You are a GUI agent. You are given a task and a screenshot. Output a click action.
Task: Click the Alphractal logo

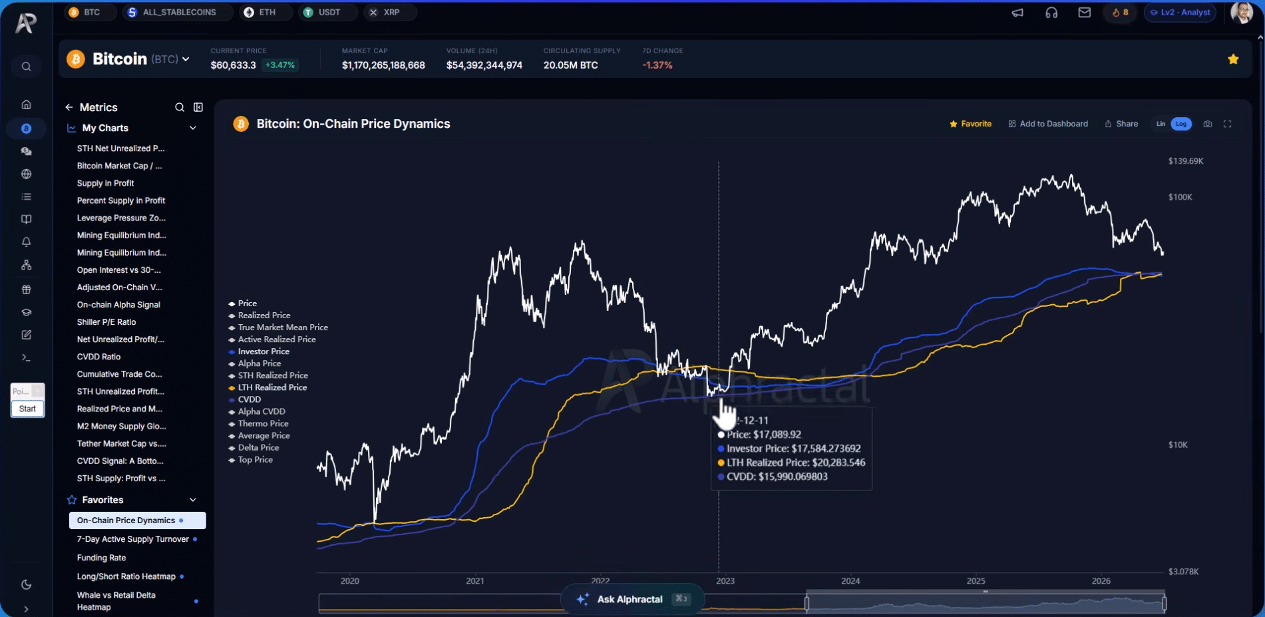(25, 23)
